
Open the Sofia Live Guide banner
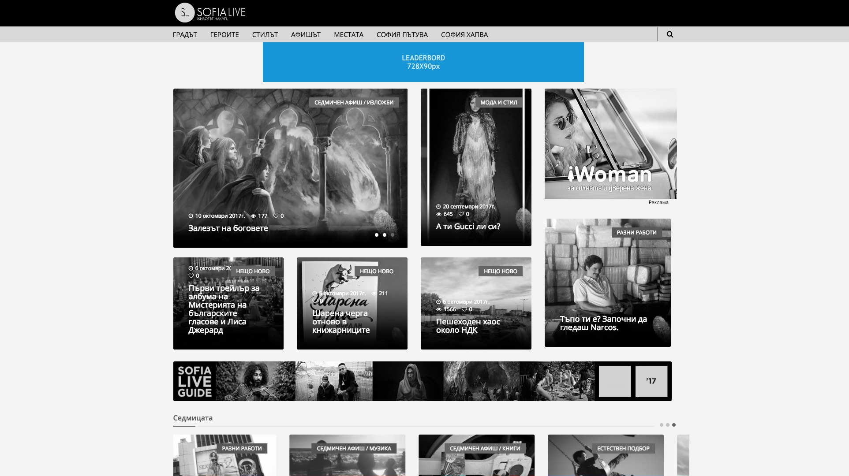422,381
